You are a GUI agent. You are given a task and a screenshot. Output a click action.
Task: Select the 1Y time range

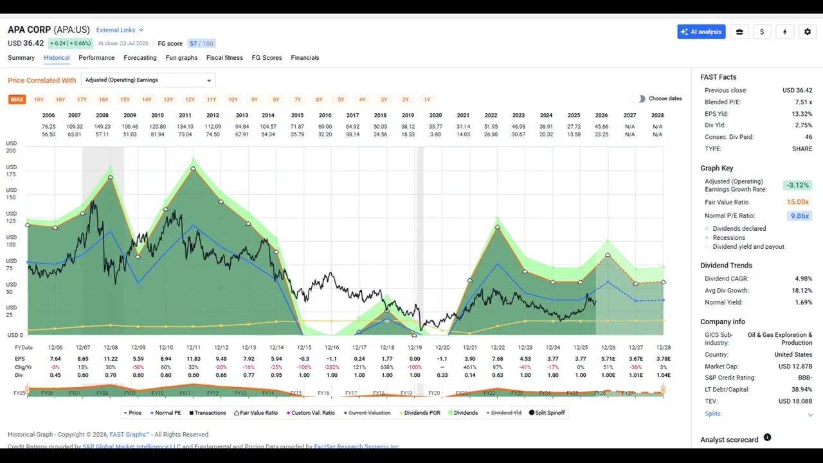tap(427, 100)
